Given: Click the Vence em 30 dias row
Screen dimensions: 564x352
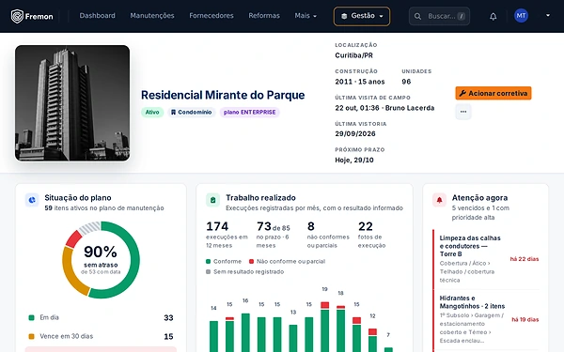Looking at the screenshot, I should click(x=102, y=337).
